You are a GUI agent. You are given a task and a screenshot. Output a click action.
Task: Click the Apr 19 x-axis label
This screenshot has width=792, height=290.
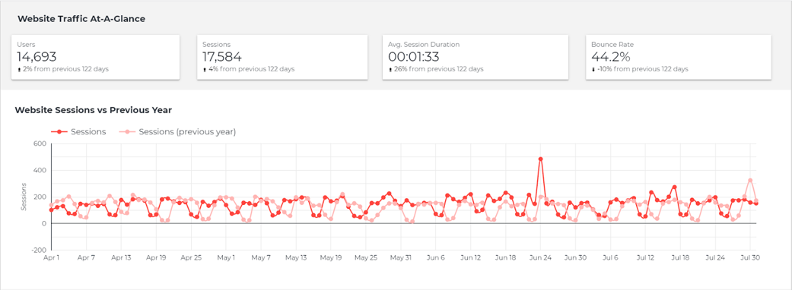tap(157, 257)
